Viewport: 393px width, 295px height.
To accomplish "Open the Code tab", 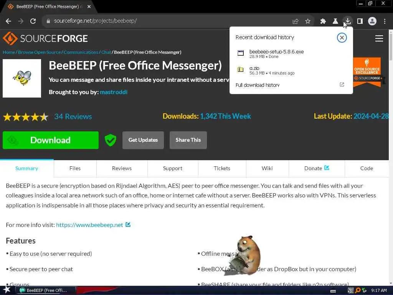I will click(367, 168).
